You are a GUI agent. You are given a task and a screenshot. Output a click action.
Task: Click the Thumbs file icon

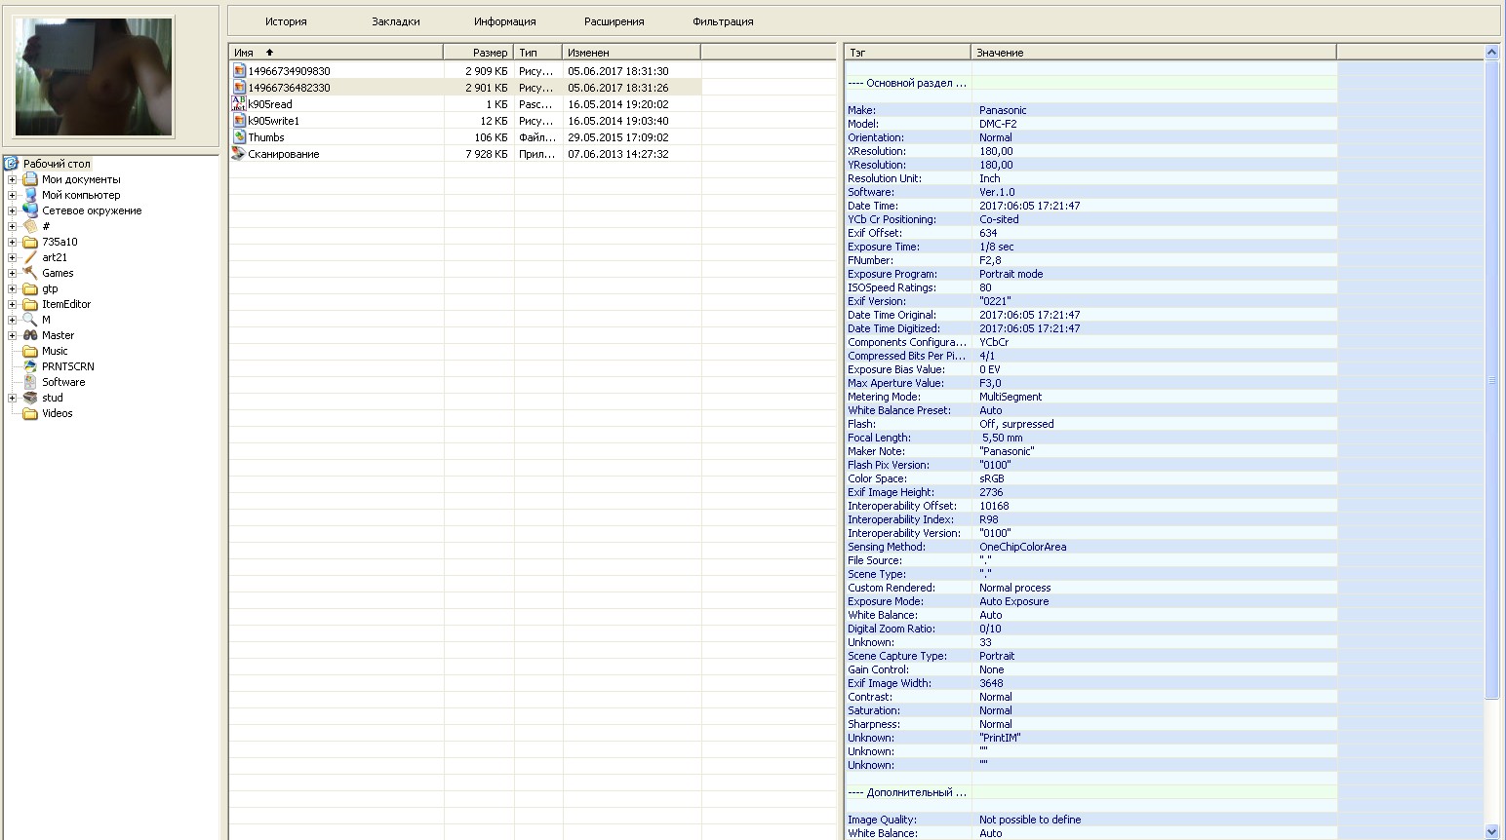click(239, 137)
